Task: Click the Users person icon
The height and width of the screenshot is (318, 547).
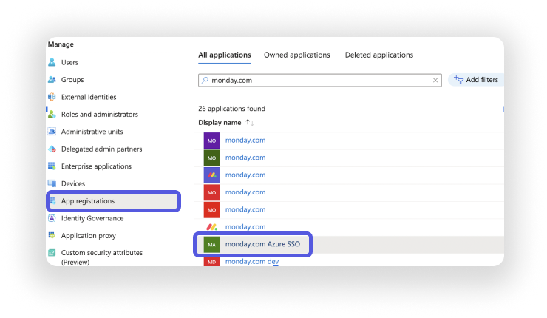Action: (52, 62)
